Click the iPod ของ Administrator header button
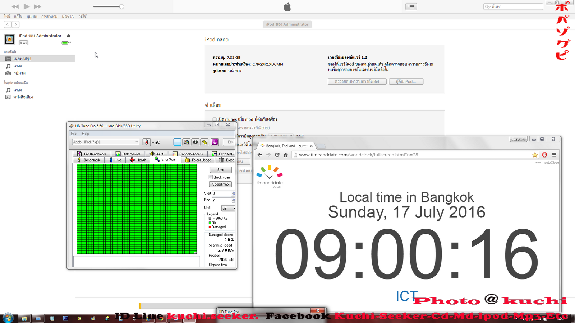 pos(287,24)
